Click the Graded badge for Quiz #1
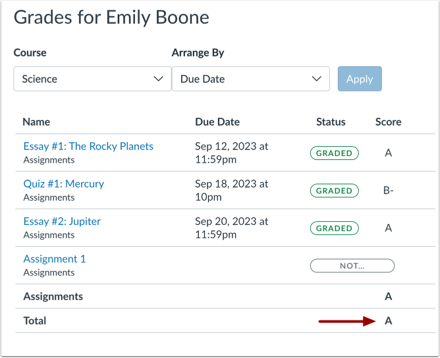This screenshot has width=440, height=358. tap(335, 191)
